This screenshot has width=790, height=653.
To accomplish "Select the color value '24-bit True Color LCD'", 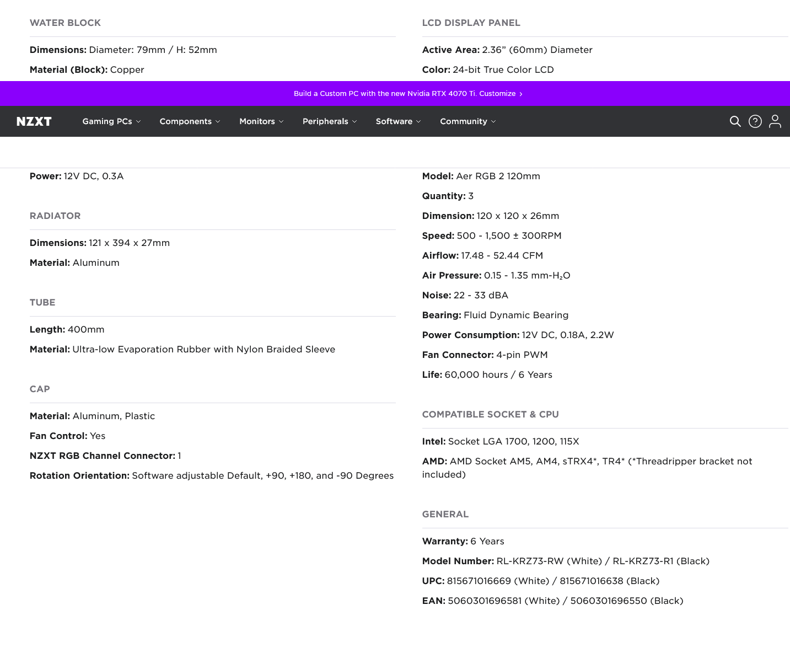I will [x=503, y=70].
